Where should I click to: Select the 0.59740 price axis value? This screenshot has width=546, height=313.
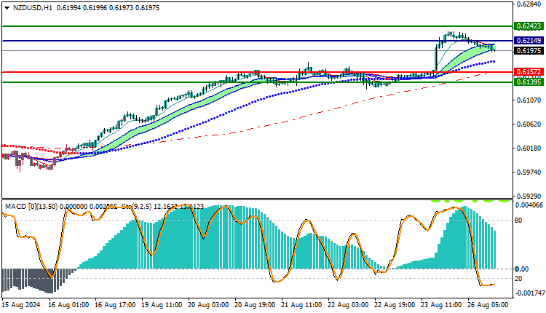coord(529,173)
